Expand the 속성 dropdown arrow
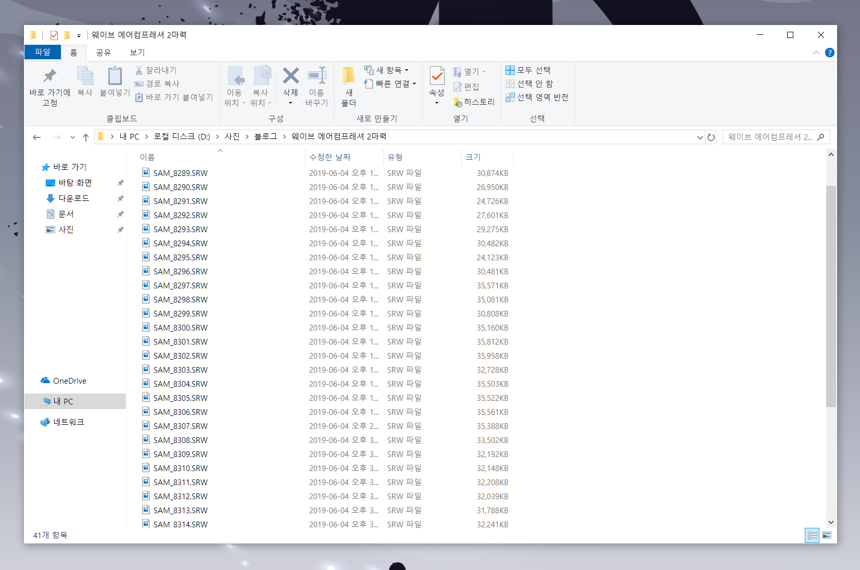This screenshot has width=860, height=570. [x=437, y=103]
